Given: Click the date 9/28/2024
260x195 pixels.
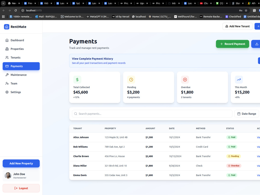Looking at the screenshot, I should point(174,166).
